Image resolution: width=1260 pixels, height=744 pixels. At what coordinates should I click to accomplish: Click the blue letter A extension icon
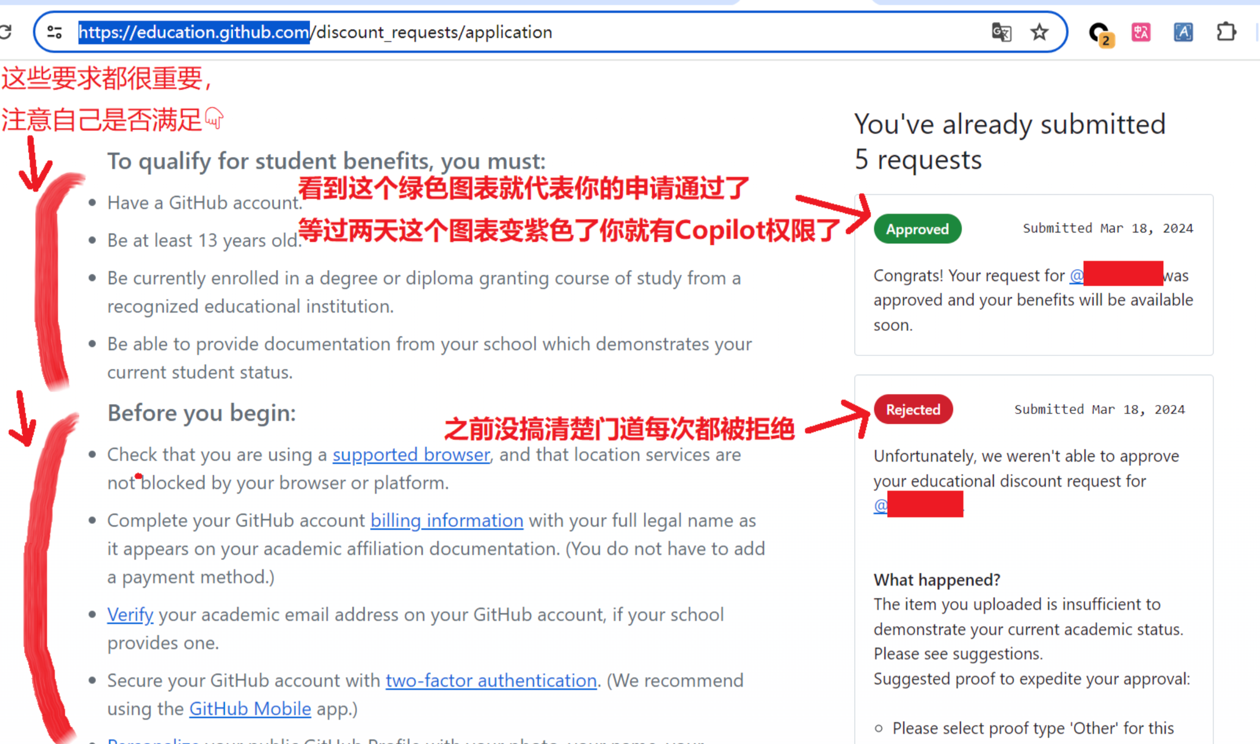1183,32
